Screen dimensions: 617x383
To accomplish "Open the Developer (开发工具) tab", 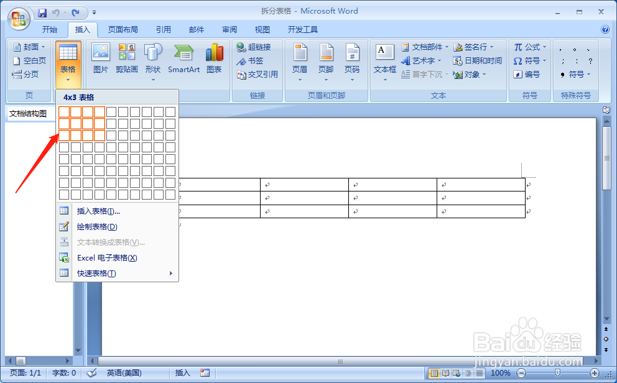I will point(303,29).
